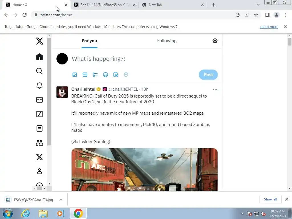
Task: Switch to Following tab
Action: [167, 41]
